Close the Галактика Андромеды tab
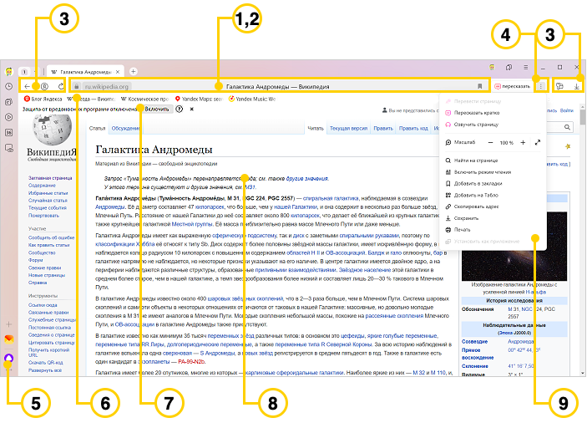 118,72
